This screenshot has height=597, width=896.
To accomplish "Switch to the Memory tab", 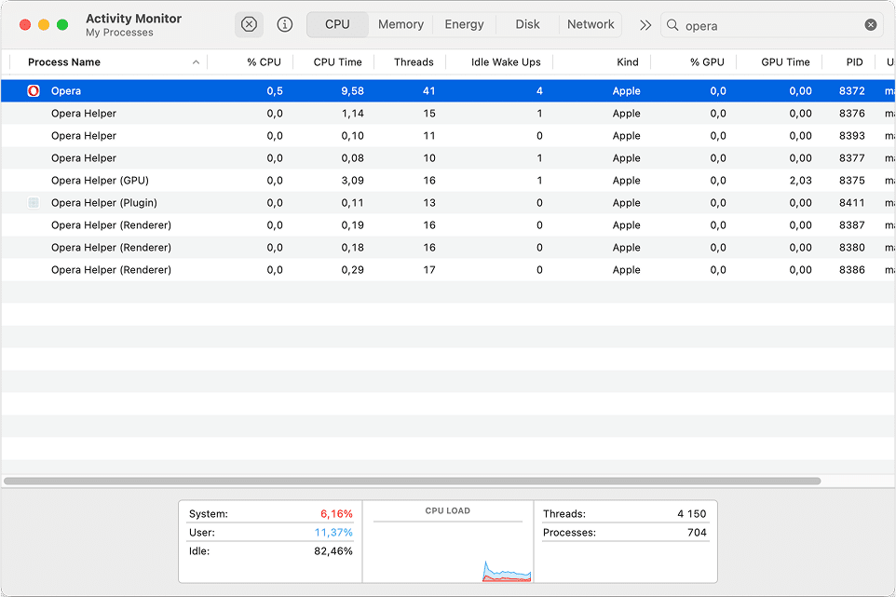I will point(400,24).
